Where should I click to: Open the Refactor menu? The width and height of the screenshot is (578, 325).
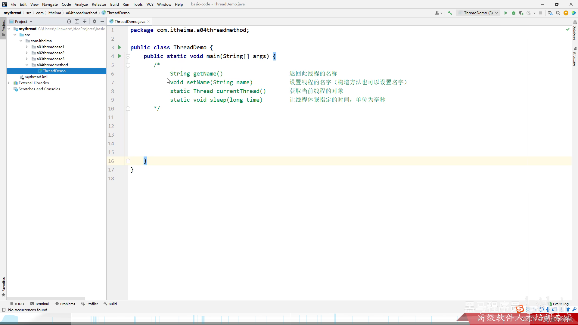(x=99, y=4)
